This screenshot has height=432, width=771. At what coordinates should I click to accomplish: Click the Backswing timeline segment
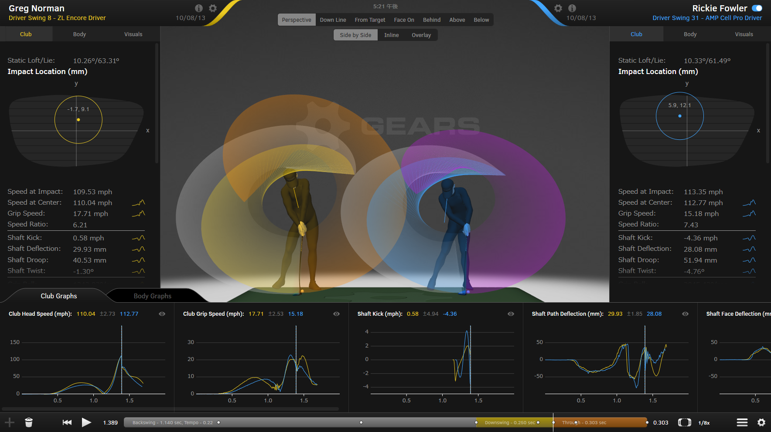(300, 422)
